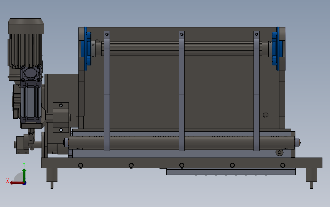Select the right end cap of bottom roller
The image size is (330, 207).
pyautogui.click(x=297, y=143)
